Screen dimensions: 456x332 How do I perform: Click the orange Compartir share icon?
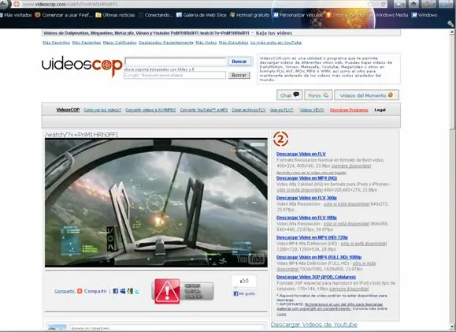pyautogui.click(x=80, y=291)
